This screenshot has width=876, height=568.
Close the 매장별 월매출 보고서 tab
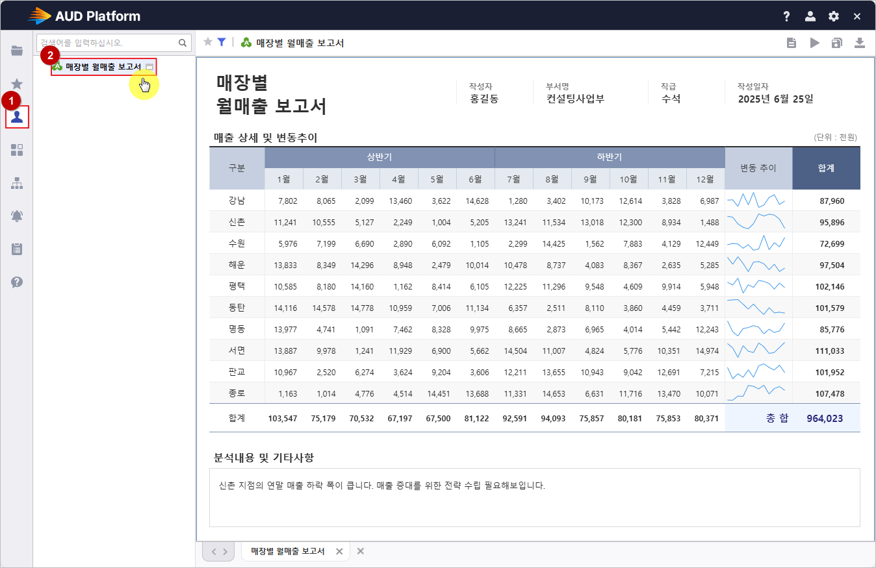(339, 551)
